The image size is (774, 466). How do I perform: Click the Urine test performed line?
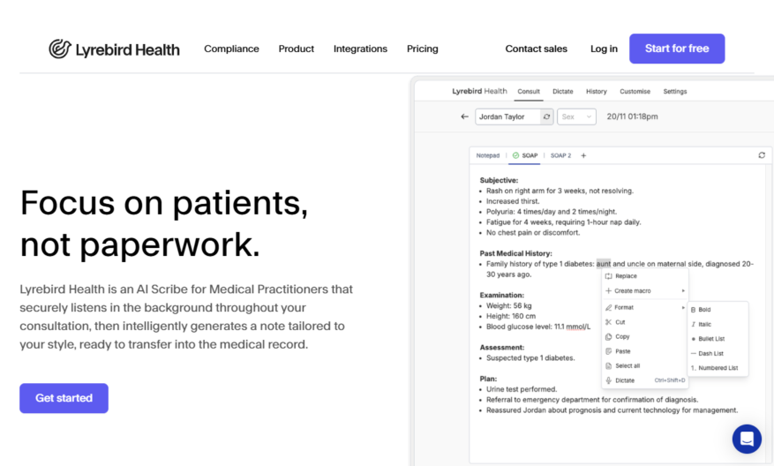pos(522,389)
